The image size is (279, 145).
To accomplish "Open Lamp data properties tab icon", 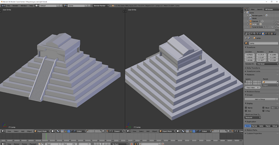I will point(268,33).
